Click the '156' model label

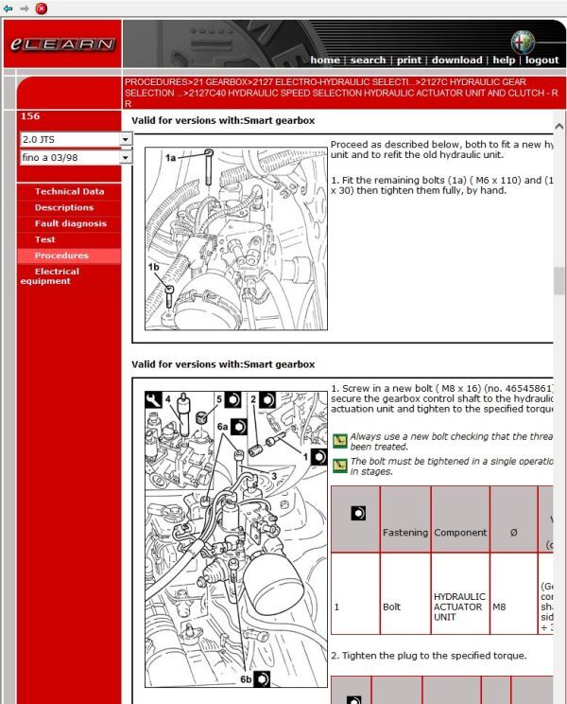pyautogui.click(x=30, y=115)
